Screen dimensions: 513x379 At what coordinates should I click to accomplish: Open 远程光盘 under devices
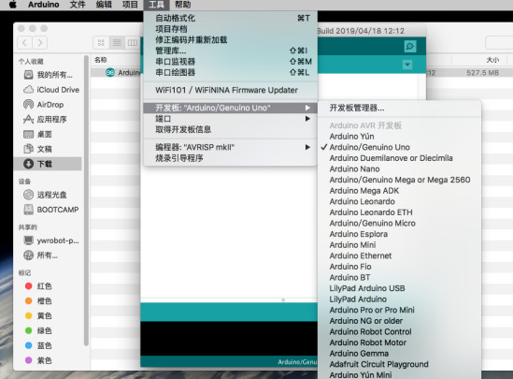point(45,195)
